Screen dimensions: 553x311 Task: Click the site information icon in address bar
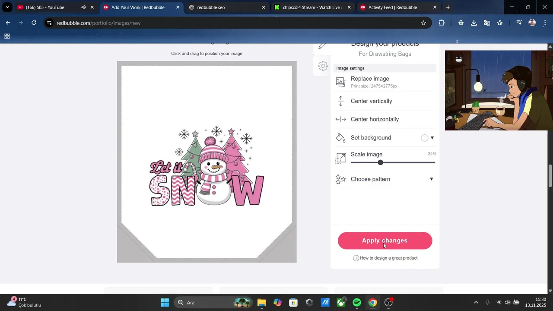tap(49, 23)
